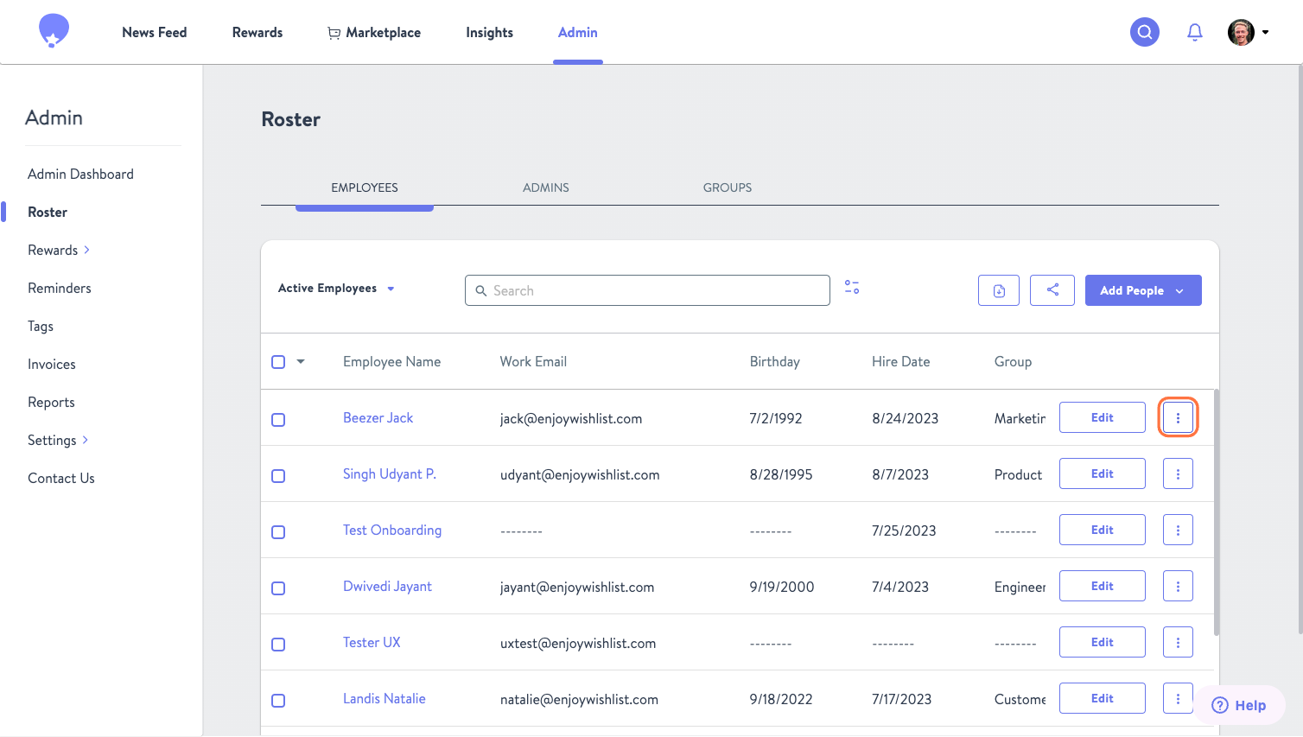Open more options for Singh Udyant P.

click(x=1178, y=473)
